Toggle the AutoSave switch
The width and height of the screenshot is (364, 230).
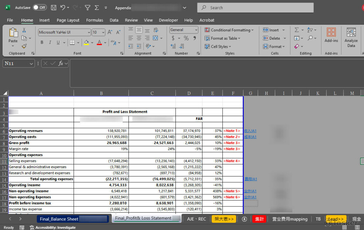click(39, 8)
